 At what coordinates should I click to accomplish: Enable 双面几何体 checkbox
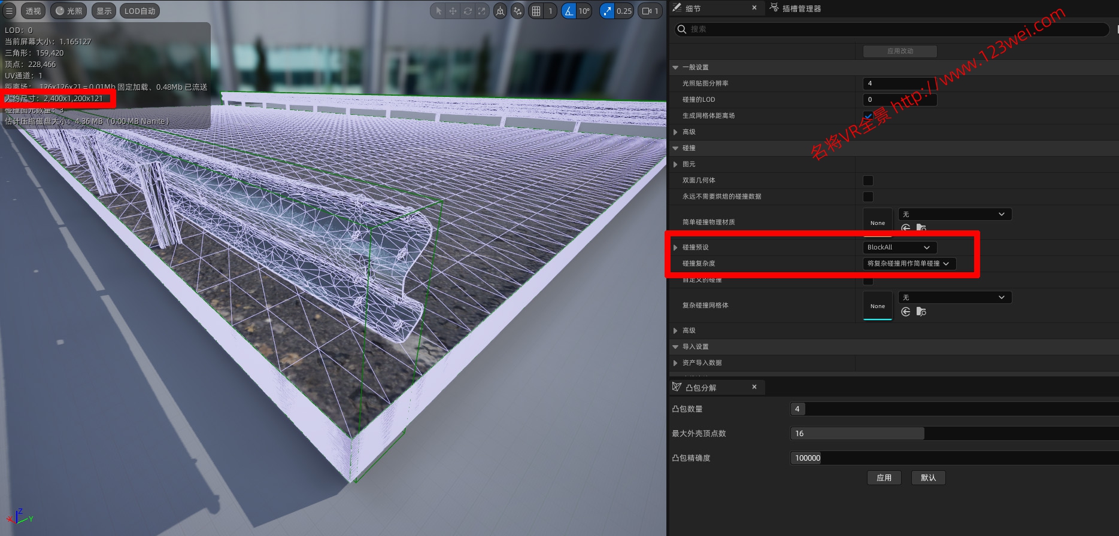868,181
